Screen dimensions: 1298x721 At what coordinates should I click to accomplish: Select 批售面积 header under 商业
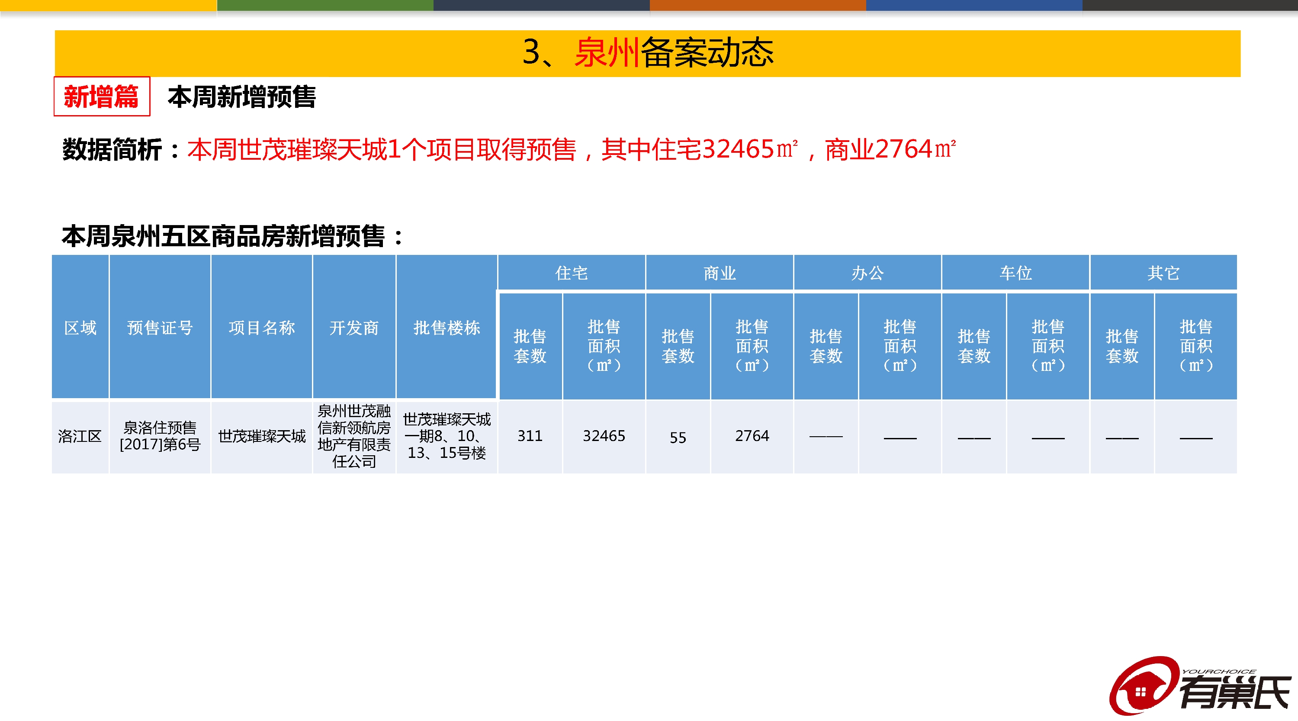point(752,346)
